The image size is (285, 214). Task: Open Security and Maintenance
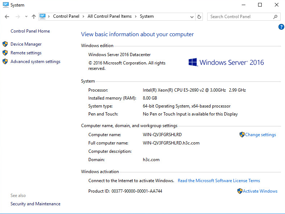(36, 204)
